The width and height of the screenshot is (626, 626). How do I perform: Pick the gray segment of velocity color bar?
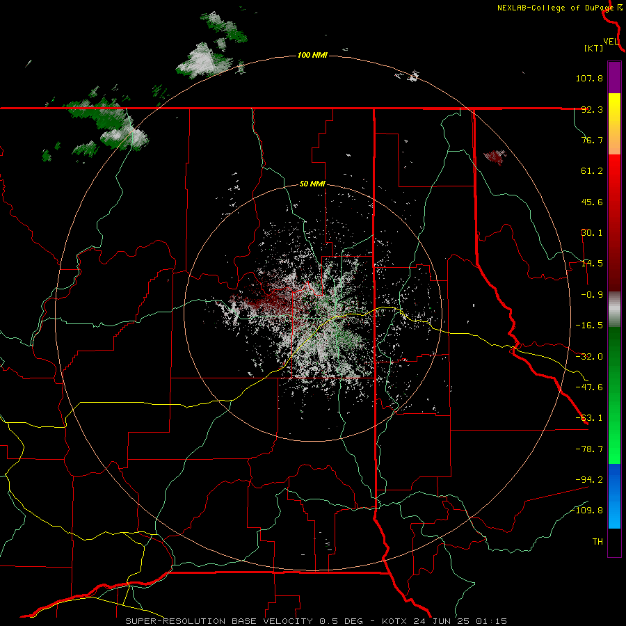click(x=614, y=310)
